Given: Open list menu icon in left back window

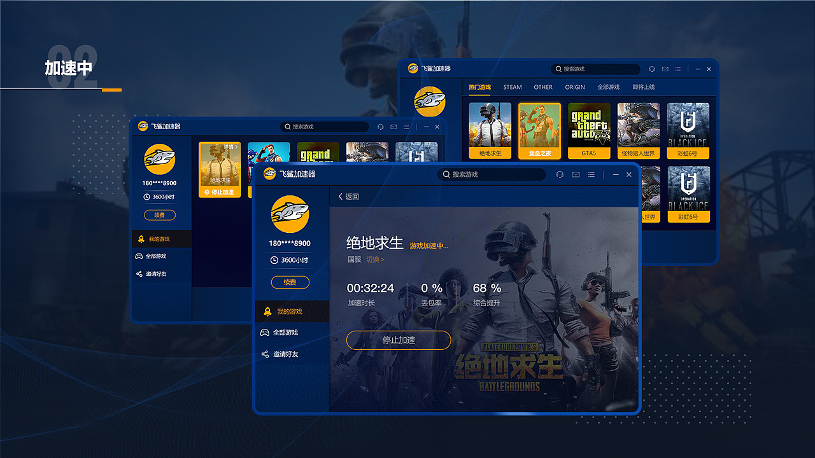Looking at the screenshot, I should [x=407, y=127].
